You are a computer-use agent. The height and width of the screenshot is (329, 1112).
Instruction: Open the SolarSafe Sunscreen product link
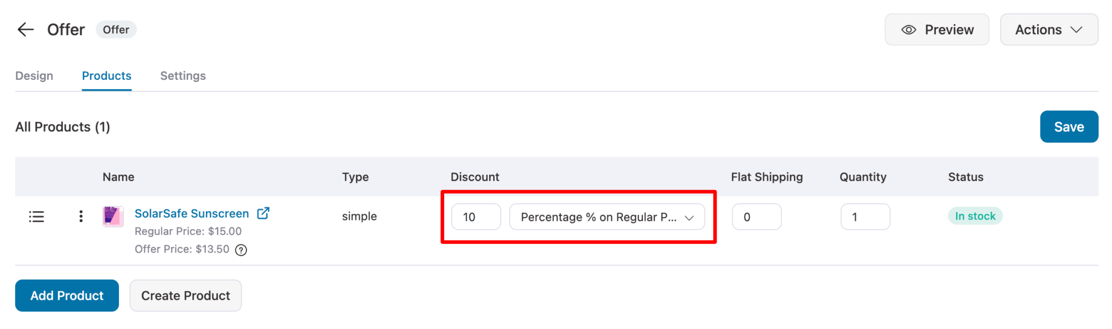coord(191,213)
